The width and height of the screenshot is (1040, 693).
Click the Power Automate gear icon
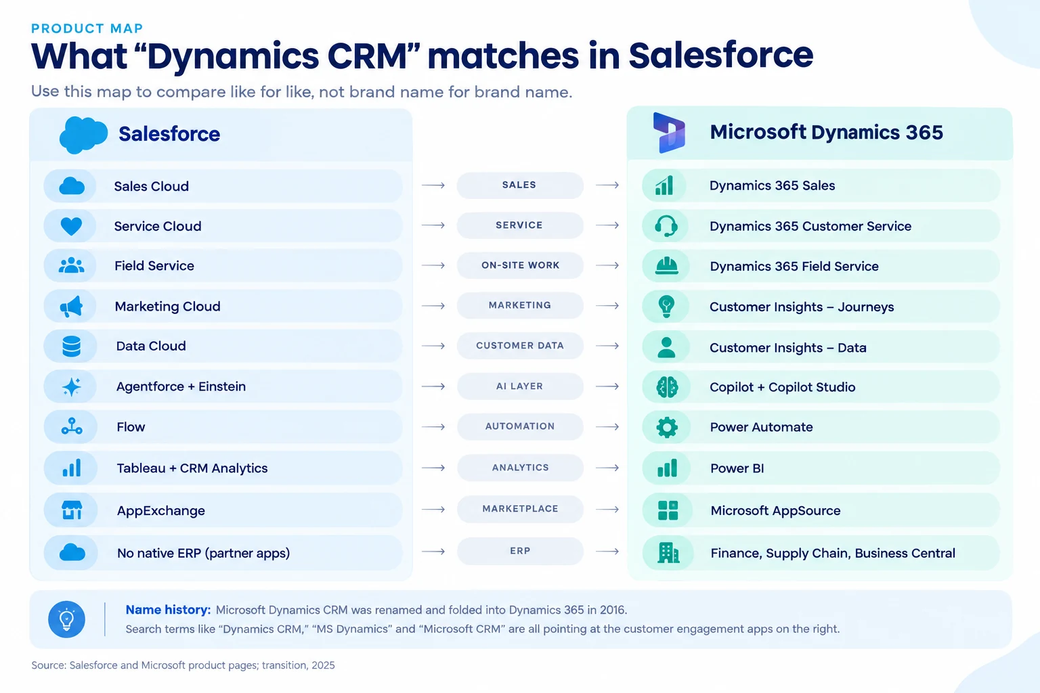(667, 427)
